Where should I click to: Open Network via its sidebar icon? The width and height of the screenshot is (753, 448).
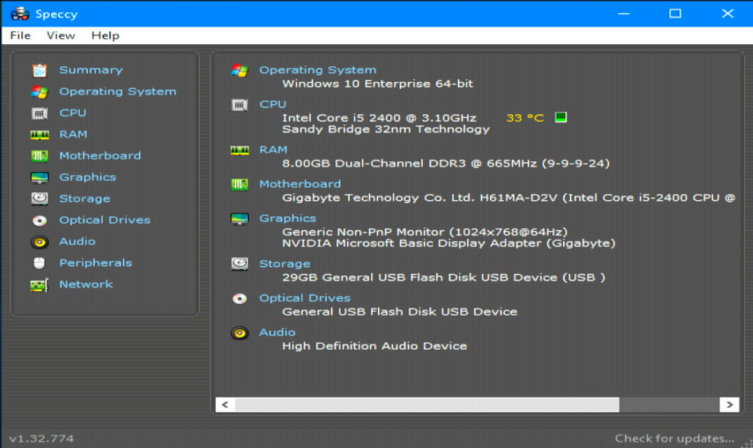click(x=38, y=284)
